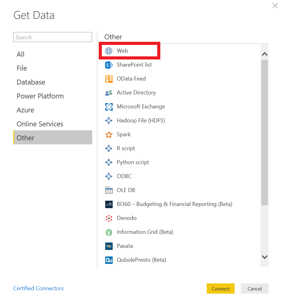
Task: Select the Python script connector text
Action: tap(133, 162)
